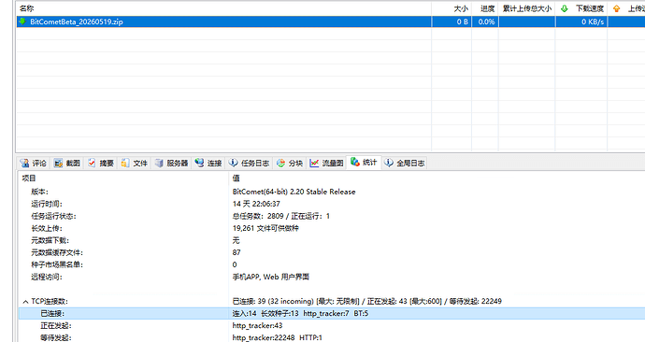Select the 元数据下载 row label

[x=50, y=240]
